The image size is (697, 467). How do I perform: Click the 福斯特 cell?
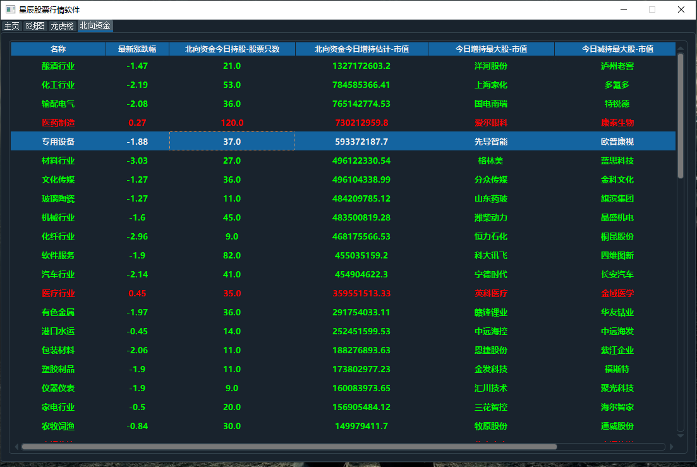point(617,369)
